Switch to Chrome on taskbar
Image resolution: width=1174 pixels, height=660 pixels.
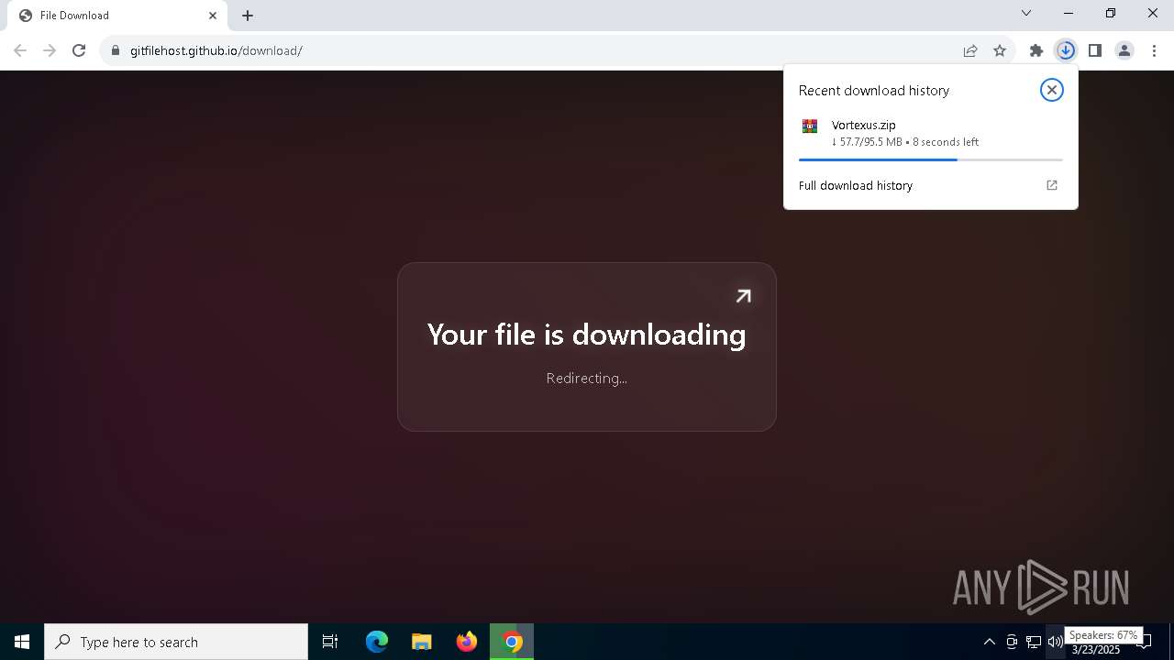[x=512, y=642]
